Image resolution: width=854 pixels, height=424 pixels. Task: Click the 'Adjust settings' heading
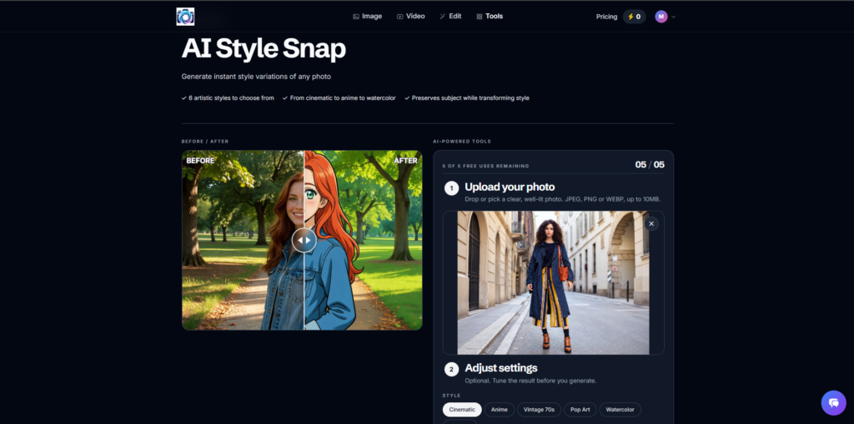pyautogui.click(x=501, y=368)
